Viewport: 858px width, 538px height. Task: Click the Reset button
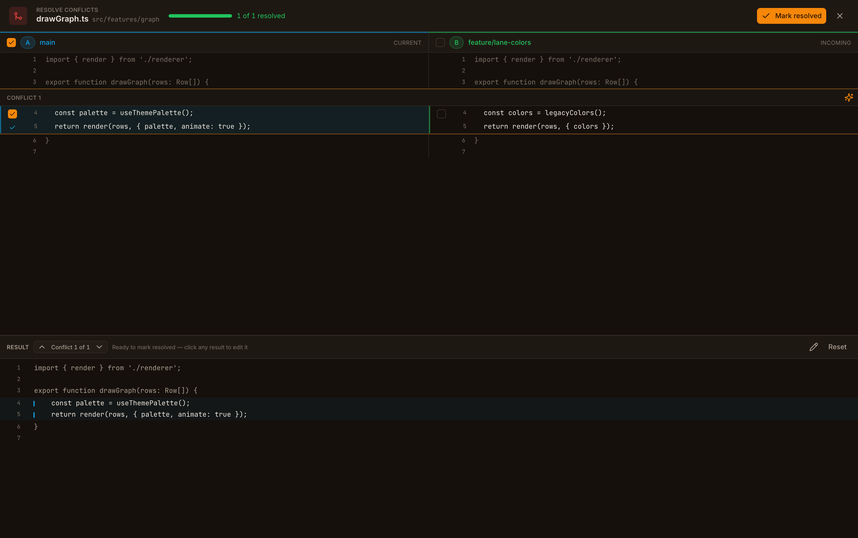tap(837, 347)
